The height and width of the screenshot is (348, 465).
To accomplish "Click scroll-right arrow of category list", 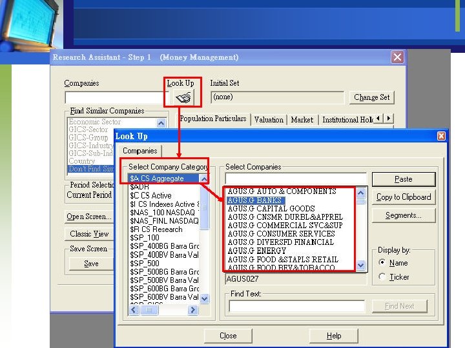I will [192, 310].
